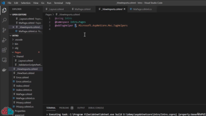Viewport: 206px width, 116px height.
Task: Open Error.cshtml in the file tree
Action: click(x=26, y=77)
